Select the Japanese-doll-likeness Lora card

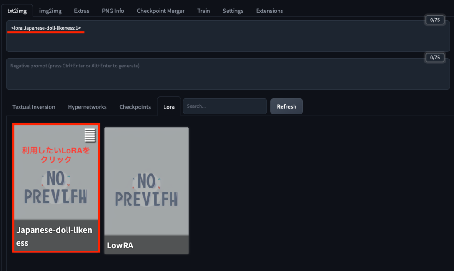click(x=56, y=186)
